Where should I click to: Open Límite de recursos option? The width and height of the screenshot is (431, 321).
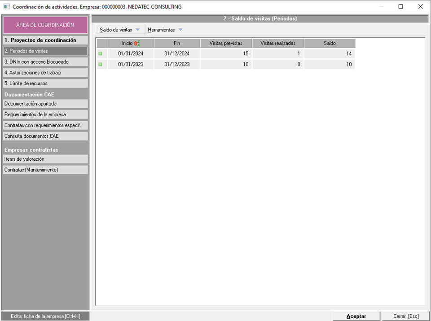click(x=45, y=84)
